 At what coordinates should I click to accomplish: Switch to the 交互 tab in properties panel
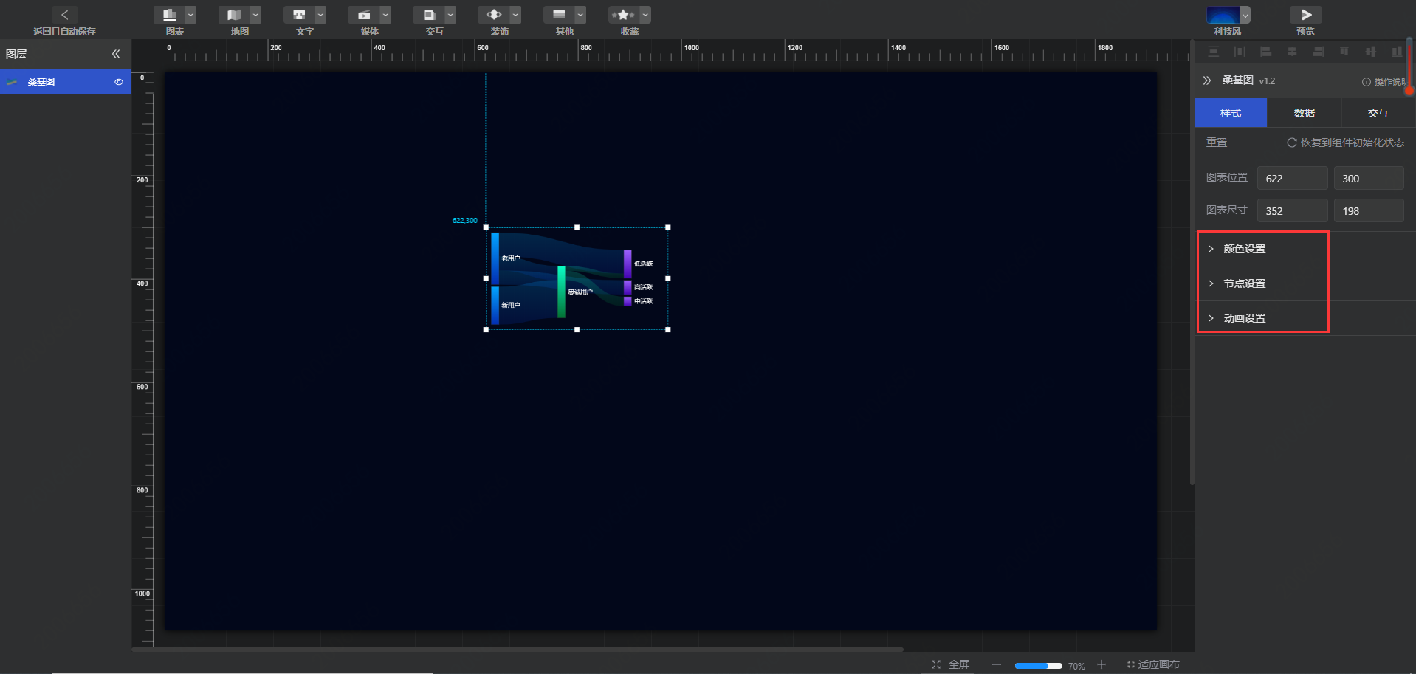(x=1378, y=113)
